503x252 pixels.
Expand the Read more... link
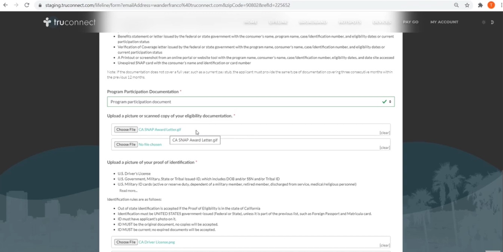128,191
